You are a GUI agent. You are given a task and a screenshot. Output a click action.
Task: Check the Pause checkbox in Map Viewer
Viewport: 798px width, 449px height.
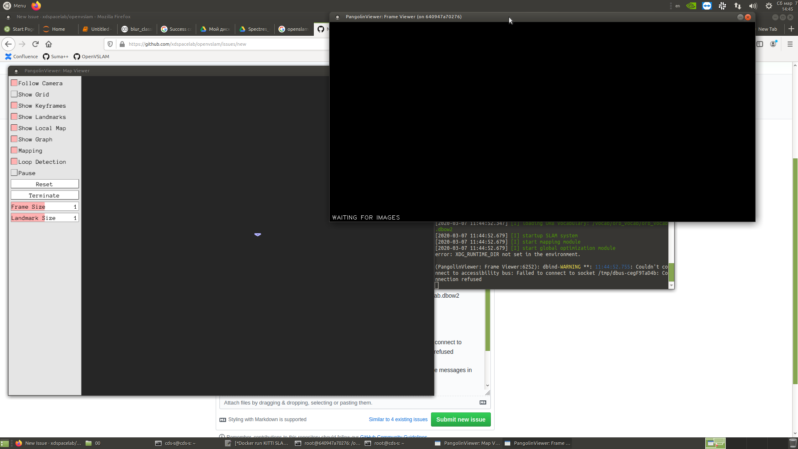coord(14,173)
